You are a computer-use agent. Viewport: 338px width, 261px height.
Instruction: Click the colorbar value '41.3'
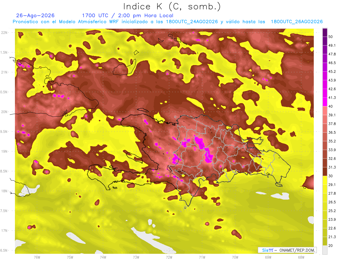pos(332,98)
